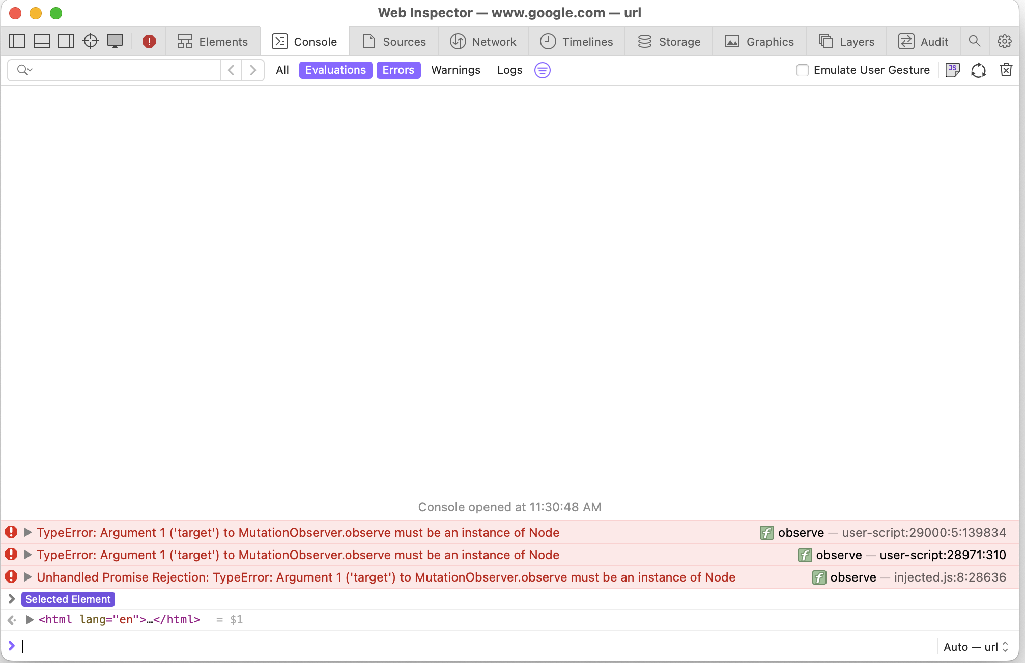This screenshot has height=663, width=1025.
Task: Click the search magnifier tab icon
Action: coord(974,41)
